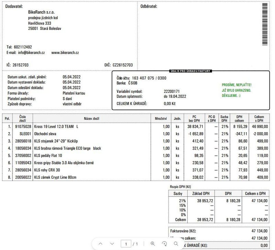Screen dimensions: 275x250
Task: Click the Název zboží column header
Action: click(91, 118)
